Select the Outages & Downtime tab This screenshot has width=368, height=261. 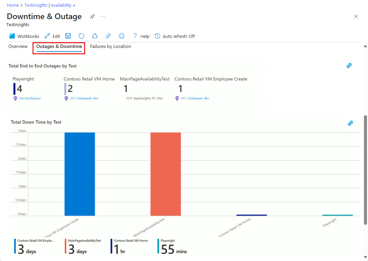pyautogui.click(x=59, y=47)
